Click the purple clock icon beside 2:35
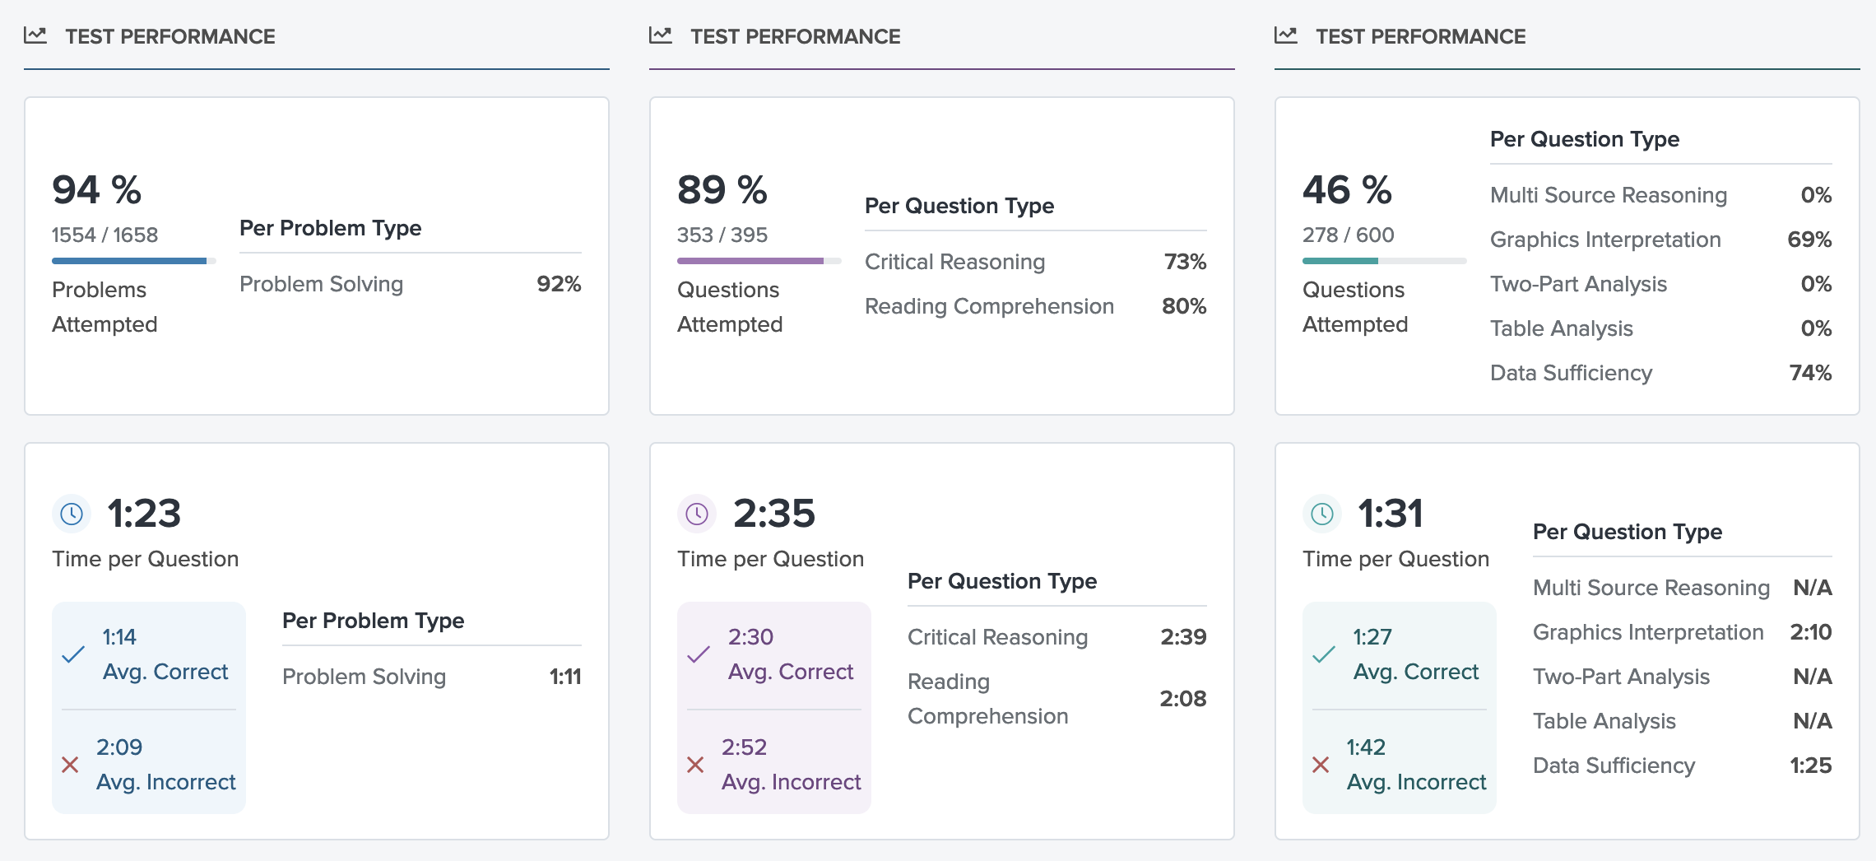Screen dimensions: 1876x861 pos(697,514)
